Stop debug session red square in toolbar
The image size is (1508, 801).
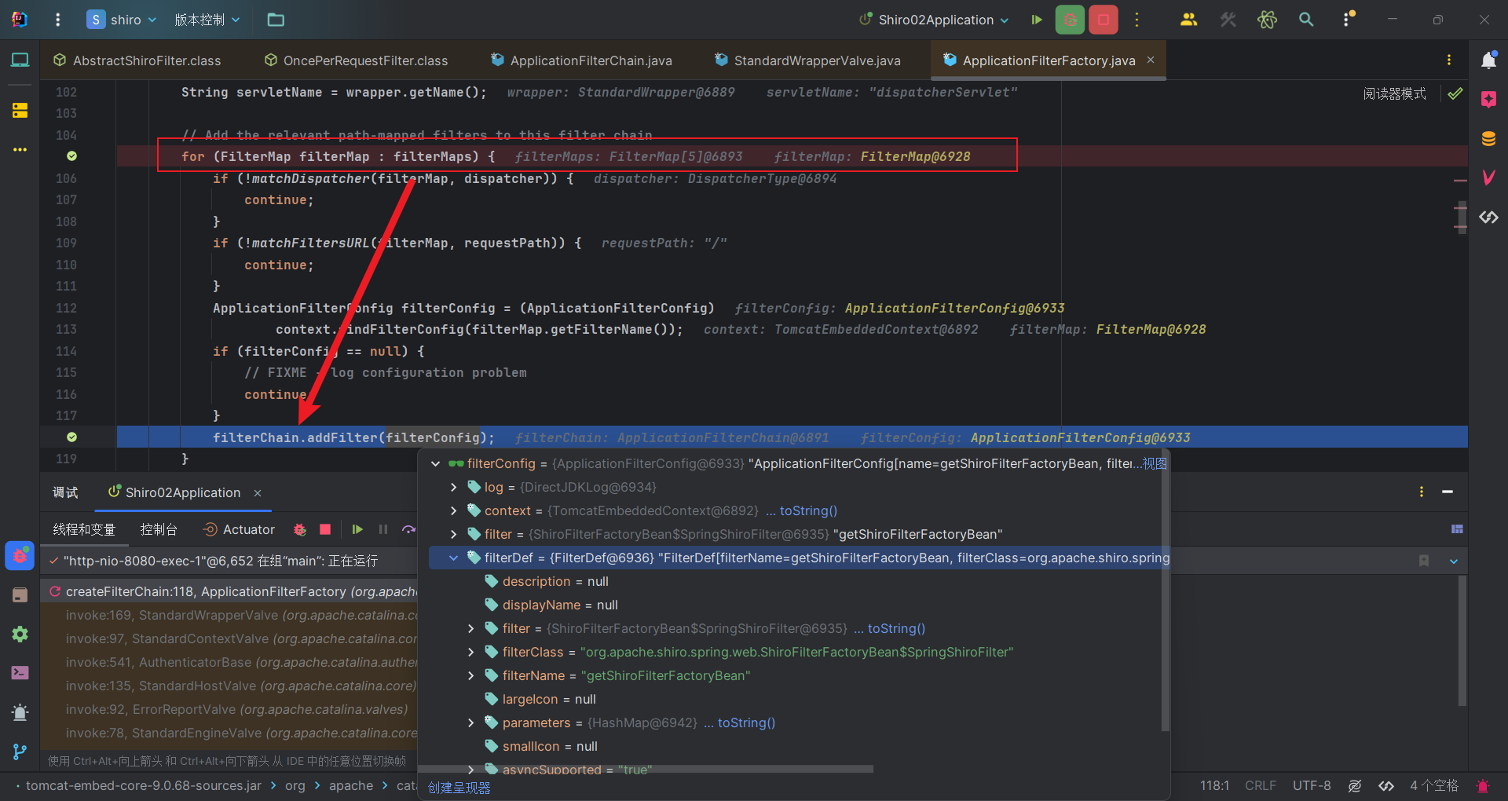pos(325,529)
